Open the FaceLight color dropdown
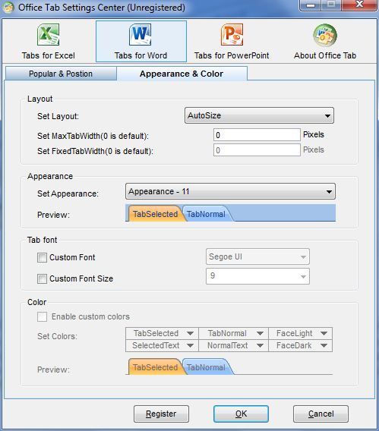This screenshot has height=431, width=379. click(300, 333)
